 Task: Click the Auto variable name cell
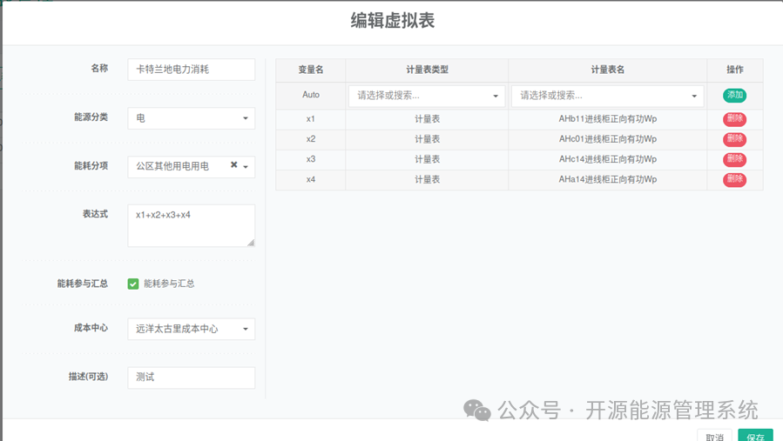(311, 95)
